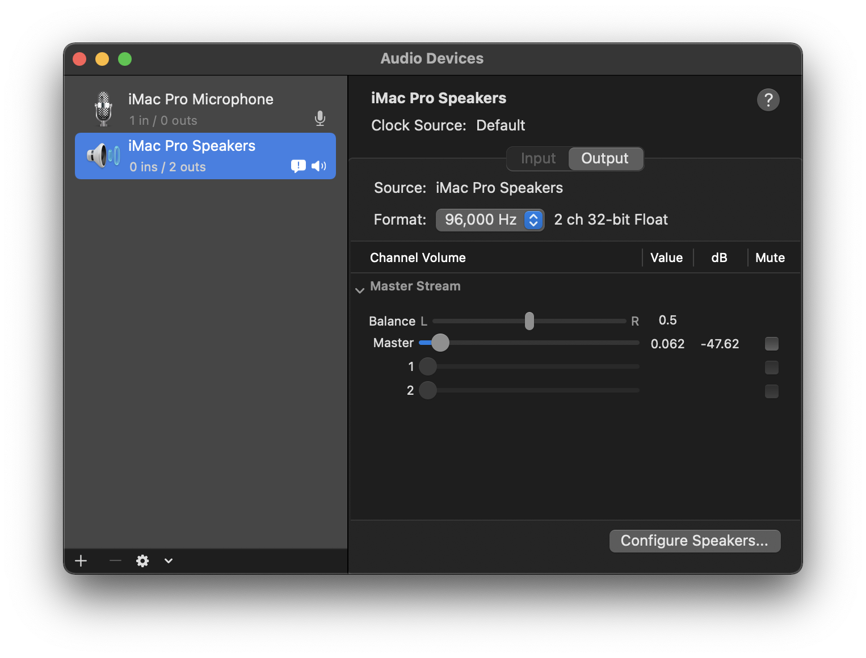Click the alert sounds speech bubble icon

pos(298,166)
